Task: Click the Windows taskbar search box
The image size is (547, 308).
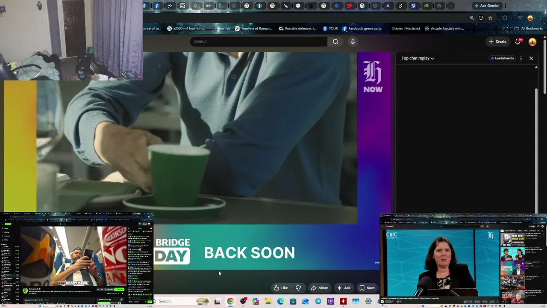Action: pos(182,301)
